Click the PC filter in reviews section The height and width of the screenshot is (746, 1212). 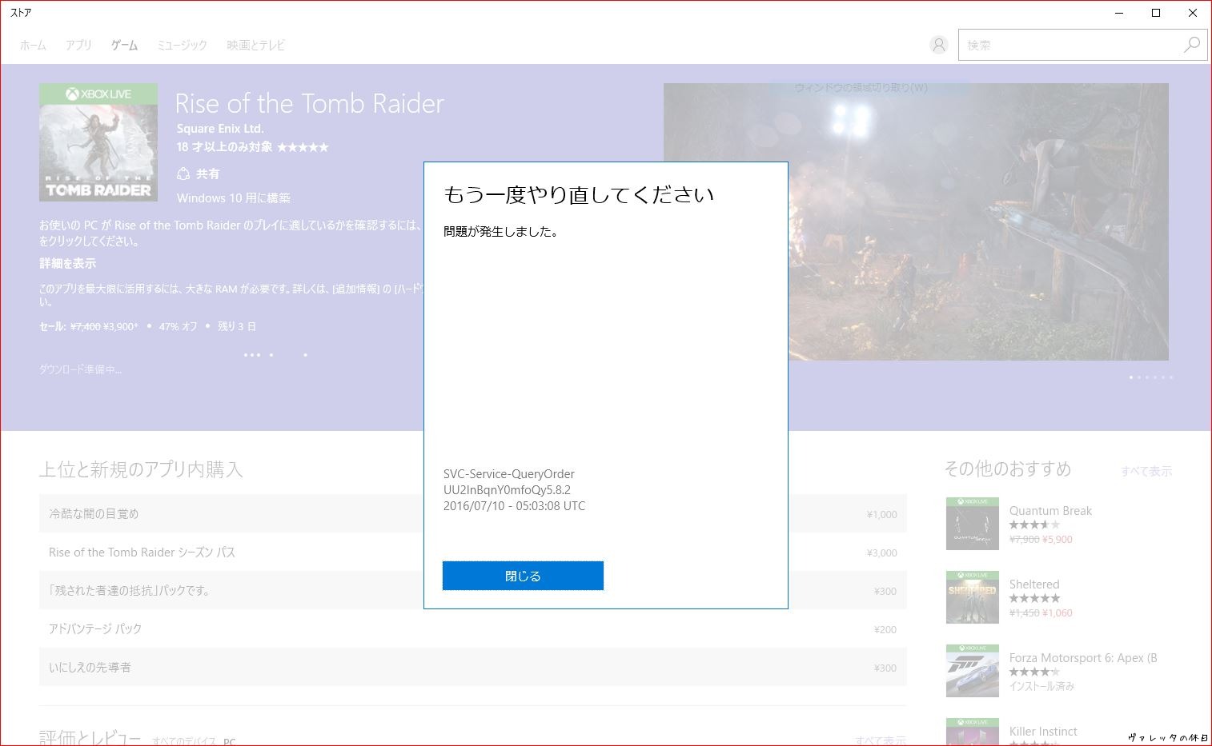coord(229,741)
